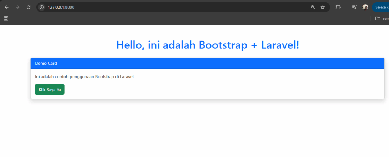The width and height of the screenshot is (389, 157).
Task: Go back to the previous page
Action: click(7, 8)
